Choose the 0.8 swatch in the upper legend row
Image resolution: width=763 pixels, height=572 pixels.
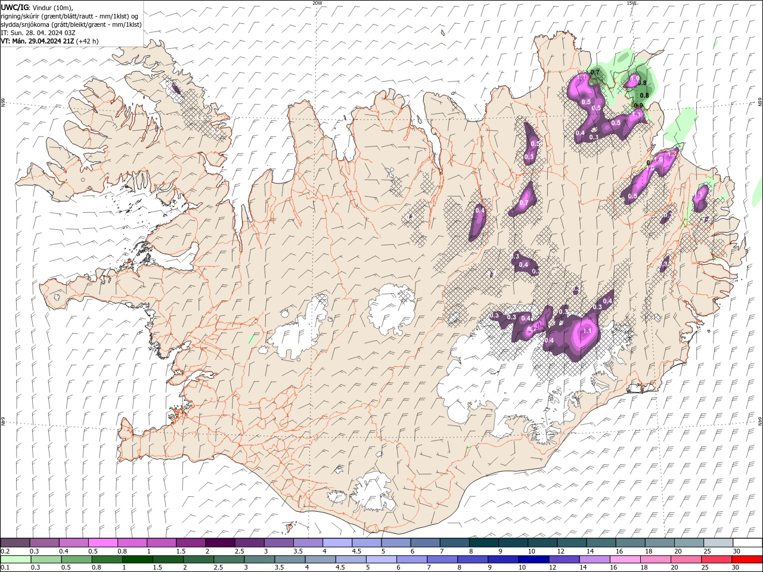(132, 543)
